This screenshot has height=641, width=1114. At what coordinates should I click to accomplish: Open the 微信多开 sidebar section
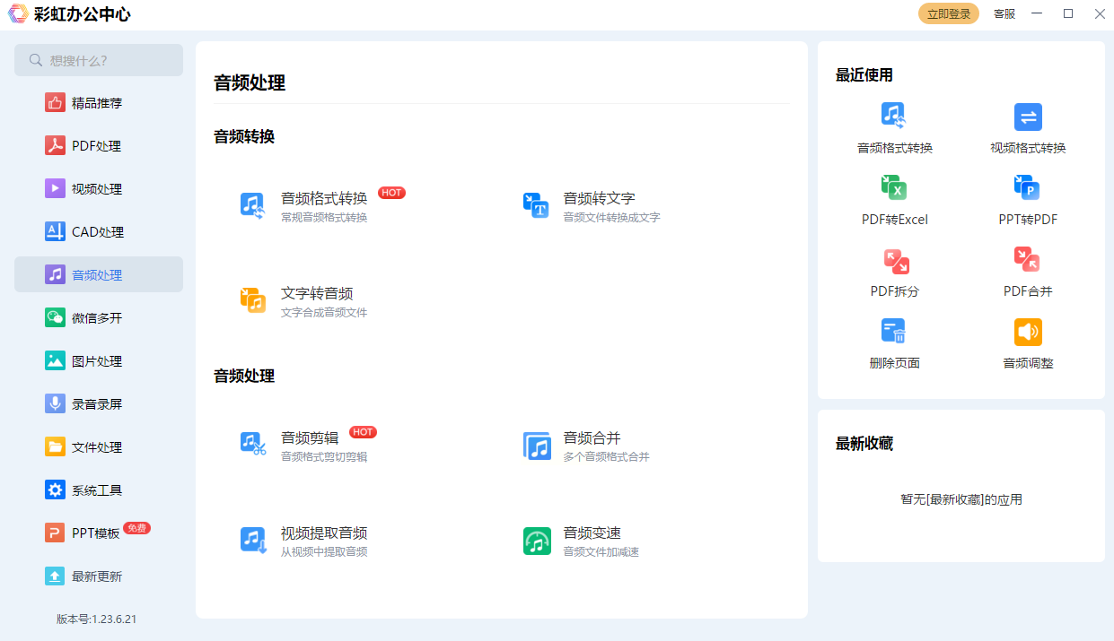[97, 318]
